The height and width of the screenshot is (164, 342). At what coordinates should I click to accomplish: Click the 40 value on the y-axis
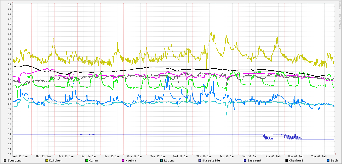(9, 4)
